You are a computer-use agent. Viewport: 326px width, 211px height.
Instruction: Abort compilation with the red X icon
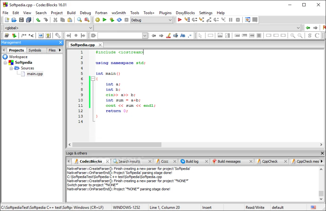[126, 20]
